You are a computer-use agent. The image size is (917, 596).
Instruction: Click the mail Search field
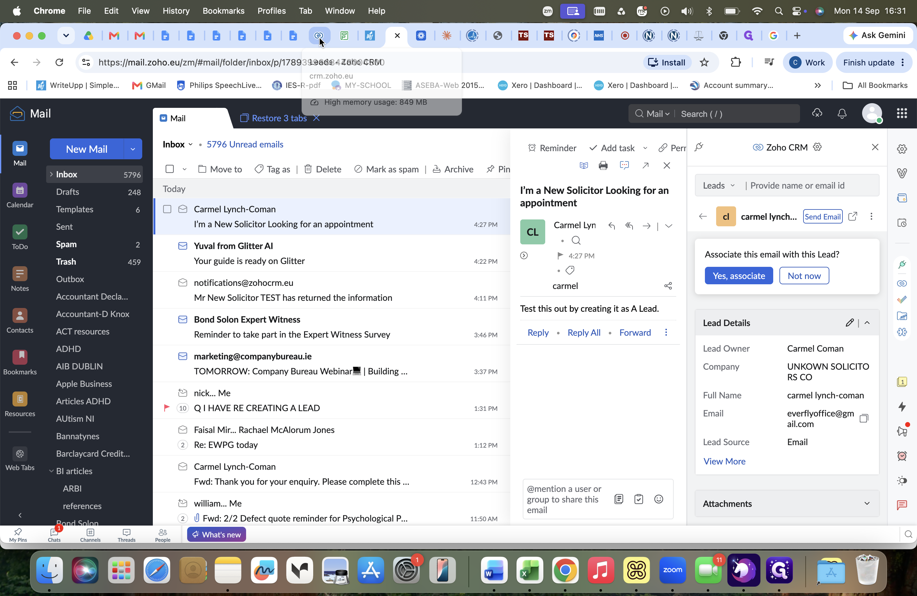[x=737, y=113]
